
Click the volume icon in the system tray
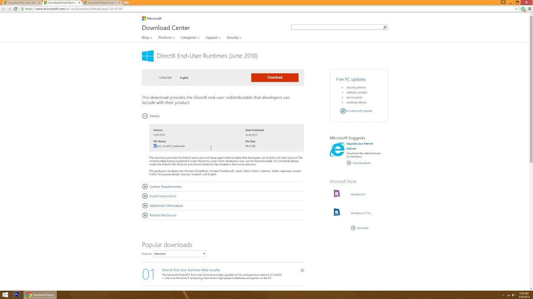(513, 295)
